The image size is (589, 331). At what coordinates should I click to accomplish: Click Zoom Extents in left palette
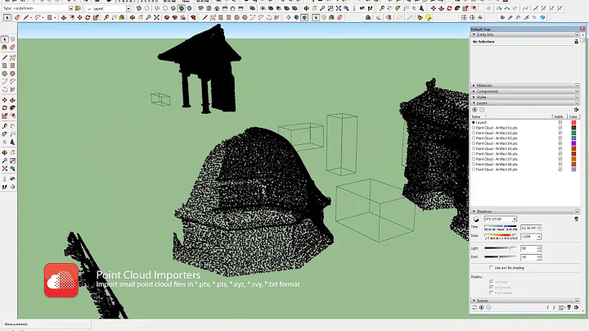tap(5, 169)
